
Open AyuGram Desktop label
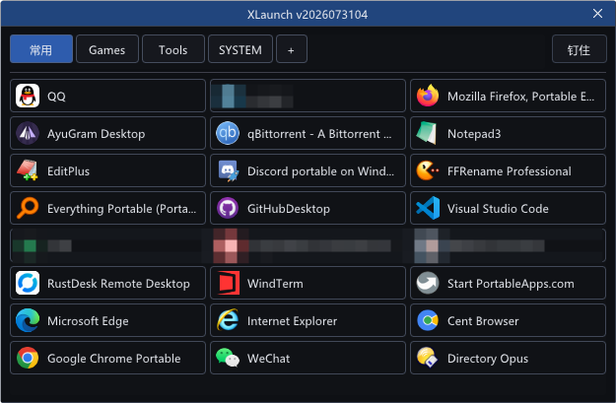click(97, 134)
